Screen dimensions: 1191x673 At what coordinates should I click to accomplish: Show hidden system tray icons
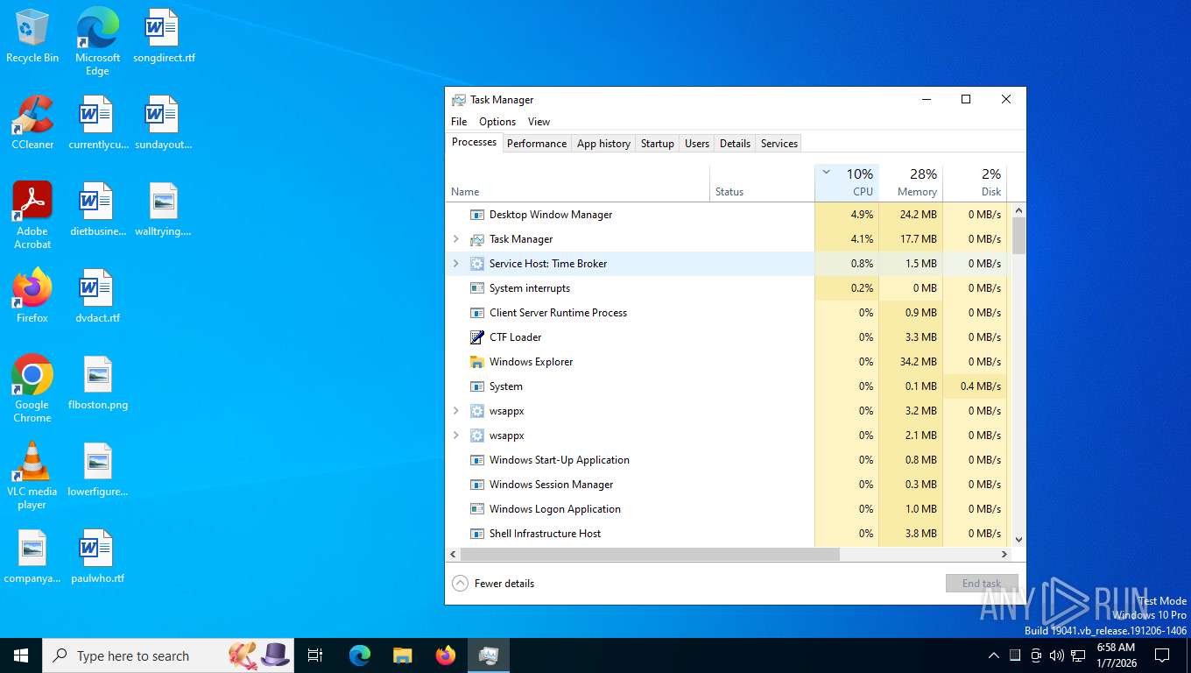[x=993, y=655]
